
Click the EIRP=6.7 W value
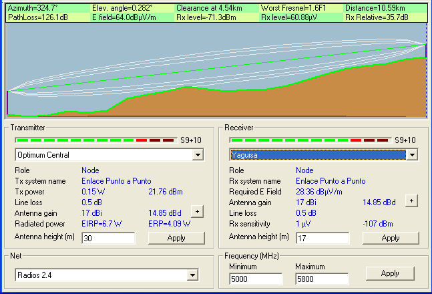[x=101, y=224]
